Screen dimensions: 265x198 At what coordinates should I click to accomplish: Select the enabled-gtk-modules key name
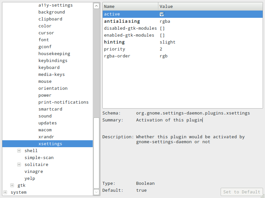pyautogui.click(x=129, y=35)
